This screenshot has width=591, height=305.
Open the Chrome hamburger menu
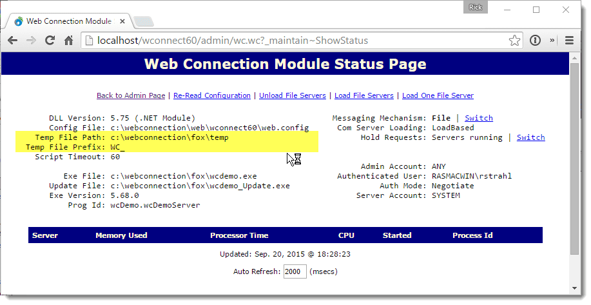pos(569,41)
